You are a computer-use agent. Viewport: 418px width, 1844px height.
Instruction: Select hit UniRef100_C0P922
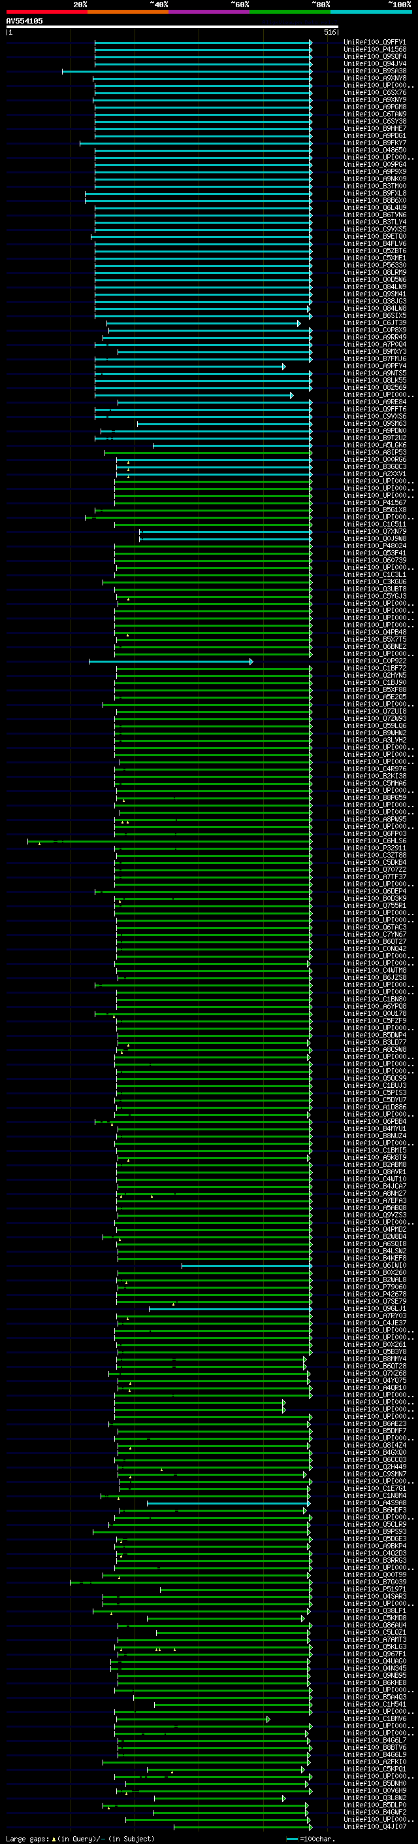pyautogui.click(x=375, y=661)
